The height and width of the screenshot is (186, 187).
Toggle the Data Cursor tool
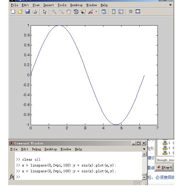click(83, 12)
